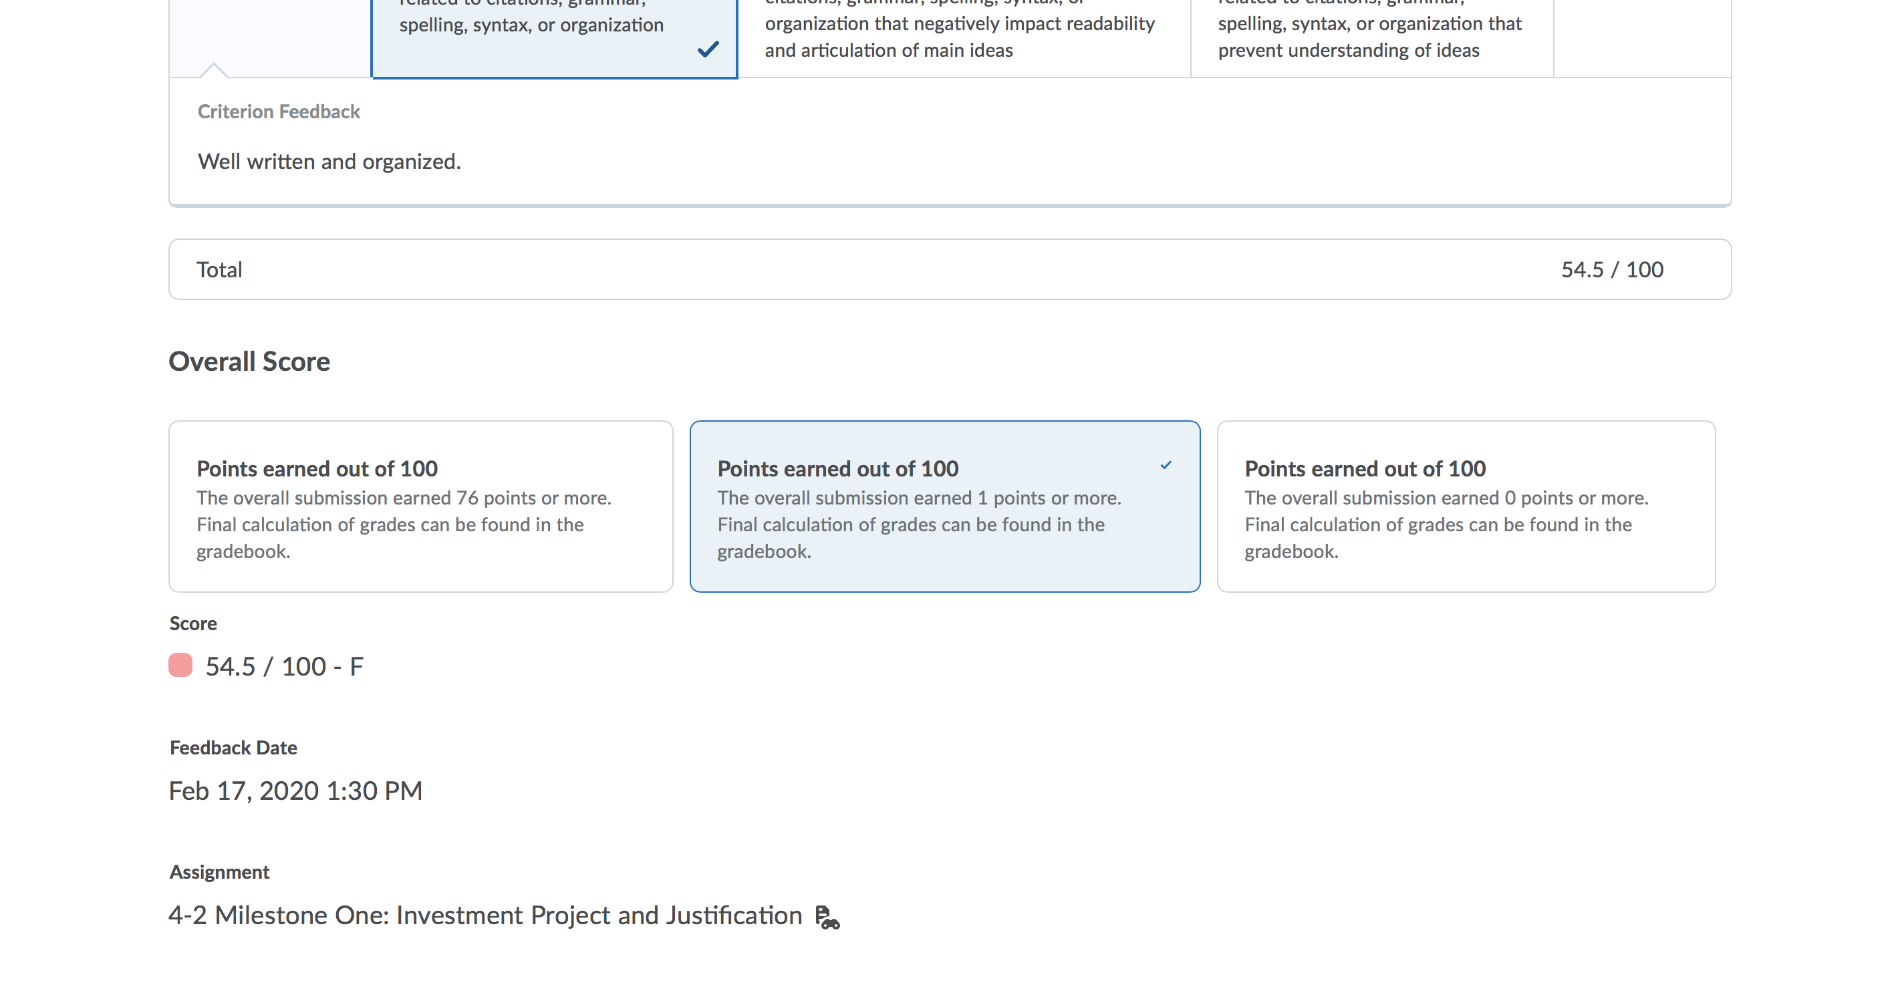
Task: Click checkmark icon in selected rubric level cell
Action: coord(707,49)
